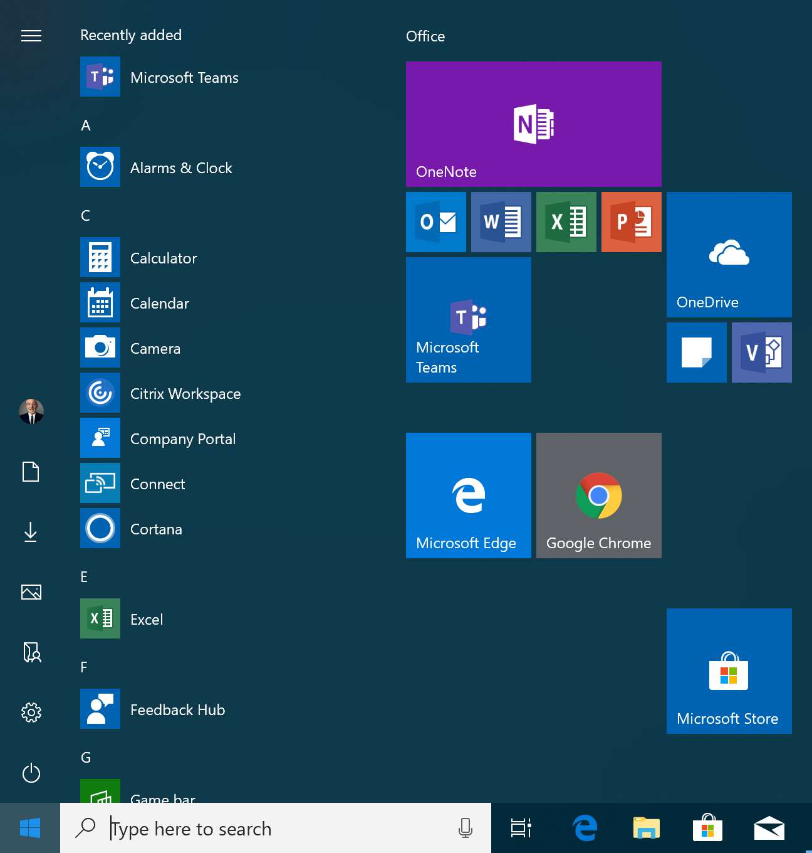
Task: Open the Personal folder sidebar icon
Action: (31, 652)
